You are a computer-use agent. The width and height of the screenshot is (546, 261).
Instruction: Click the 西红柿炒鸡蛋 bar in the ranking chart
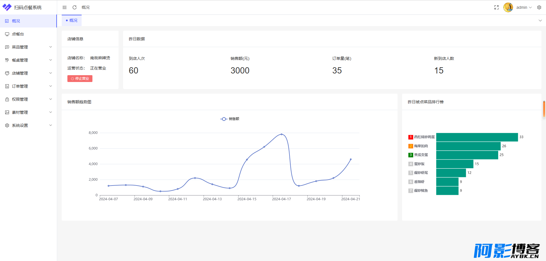point(477,137)
